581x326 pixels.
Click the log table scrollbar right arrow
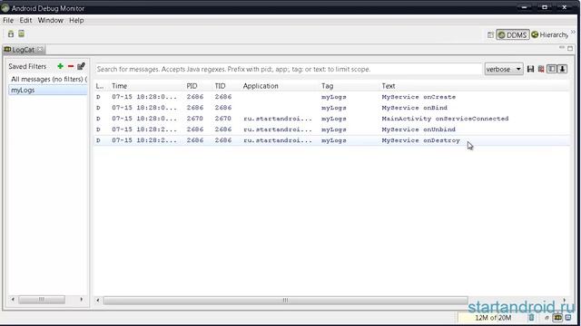pyautogui.click(x=565, y=300)
